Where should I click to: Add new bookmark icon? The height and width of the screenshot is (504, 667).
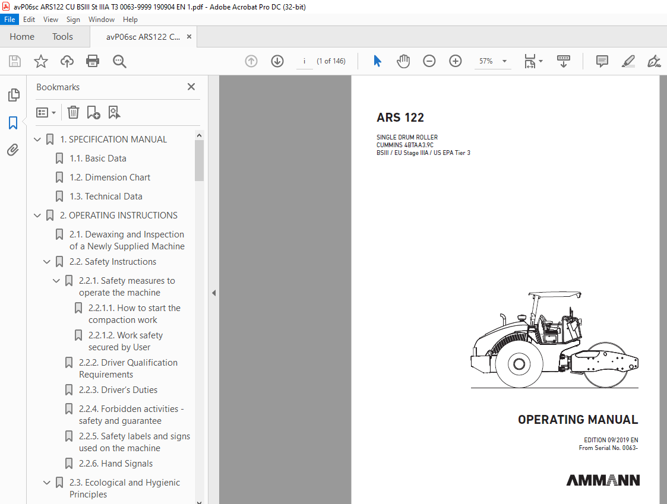[x=93, y=112]
